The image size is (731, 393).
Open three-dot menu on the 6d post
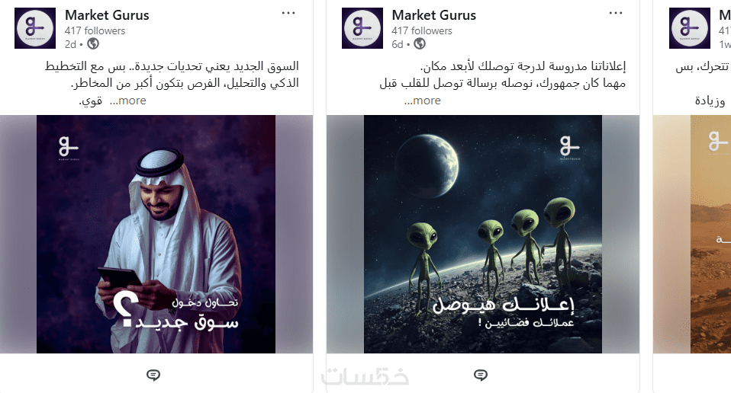(616, 13)
